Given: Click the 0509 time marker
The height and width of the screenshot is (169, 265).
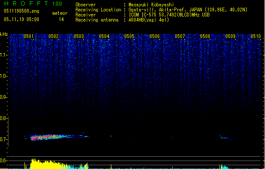Looking at the screenshot, I should (x=230, y=36).
